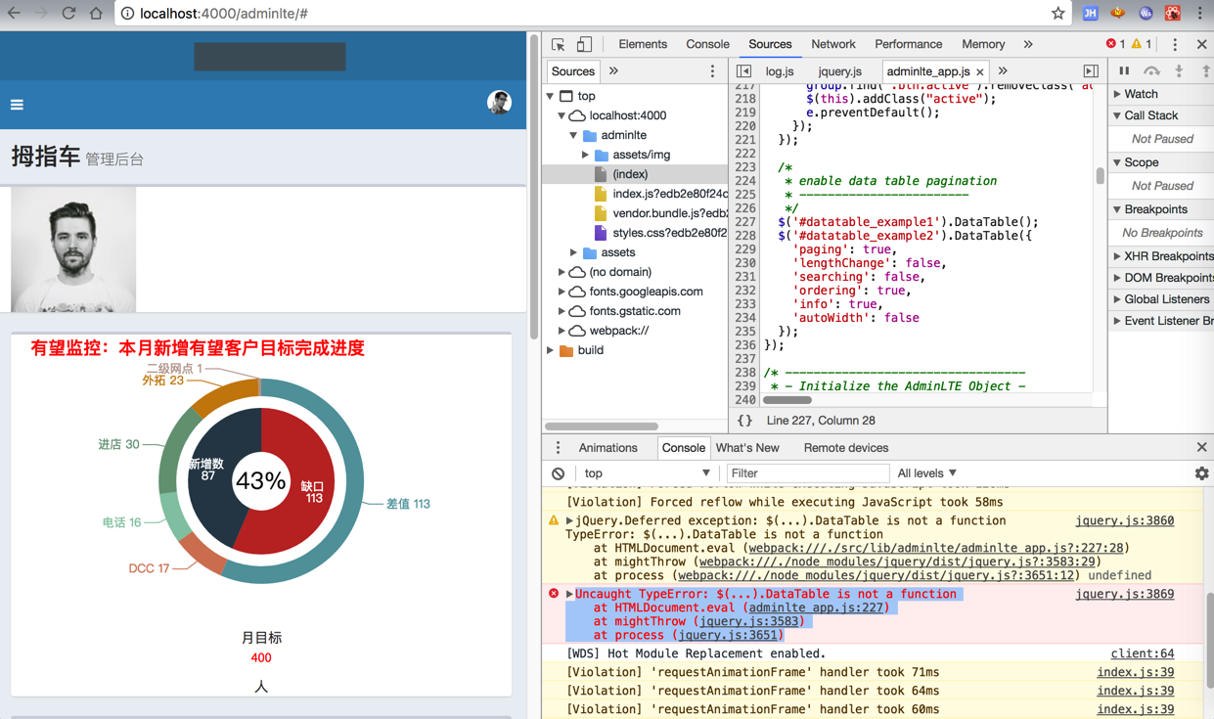Open the jquery.js file tab
The width and height of the screenshot is (1214, 719).
(839, 71)
